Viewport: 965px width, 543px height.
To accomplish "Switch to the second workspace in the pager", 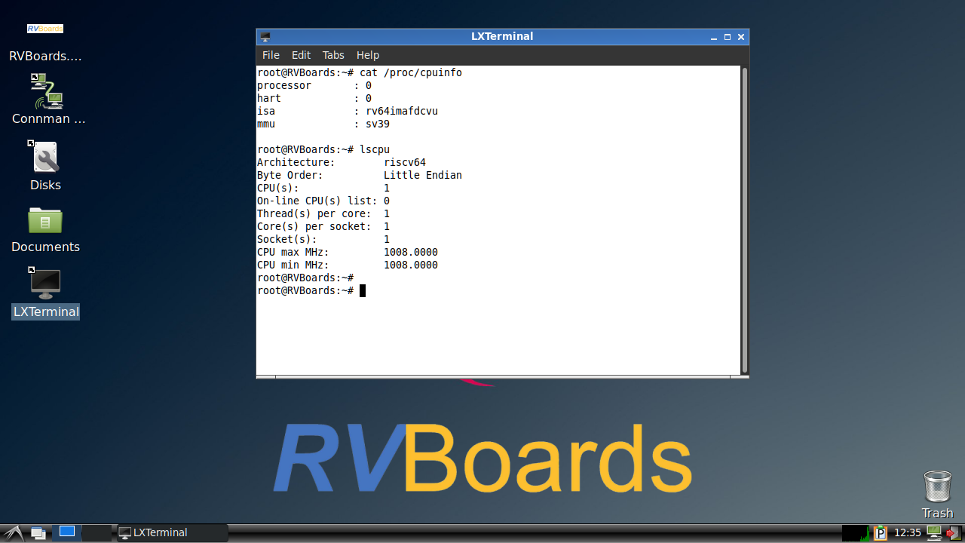I will click(96, 533).
